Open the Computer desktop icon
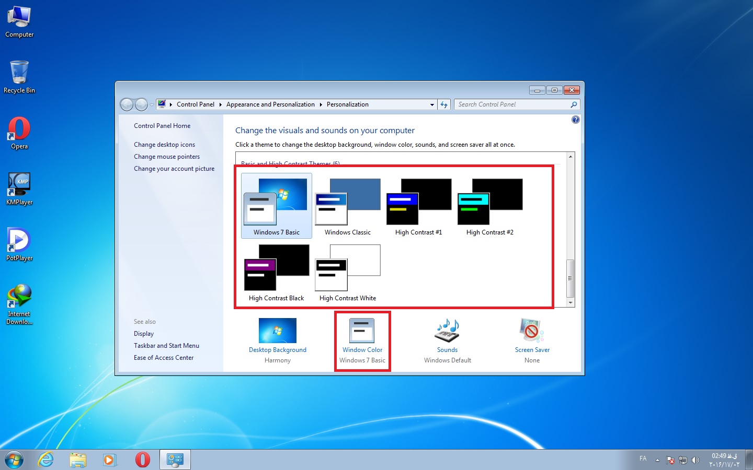Image resolution: width=753 pixels, height=470 pixels. [x=19, y=22]
